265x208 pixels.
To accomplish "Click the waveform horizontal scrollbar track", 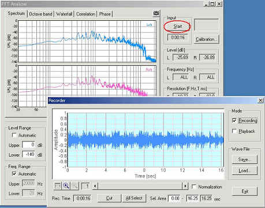I will point(140,186).
